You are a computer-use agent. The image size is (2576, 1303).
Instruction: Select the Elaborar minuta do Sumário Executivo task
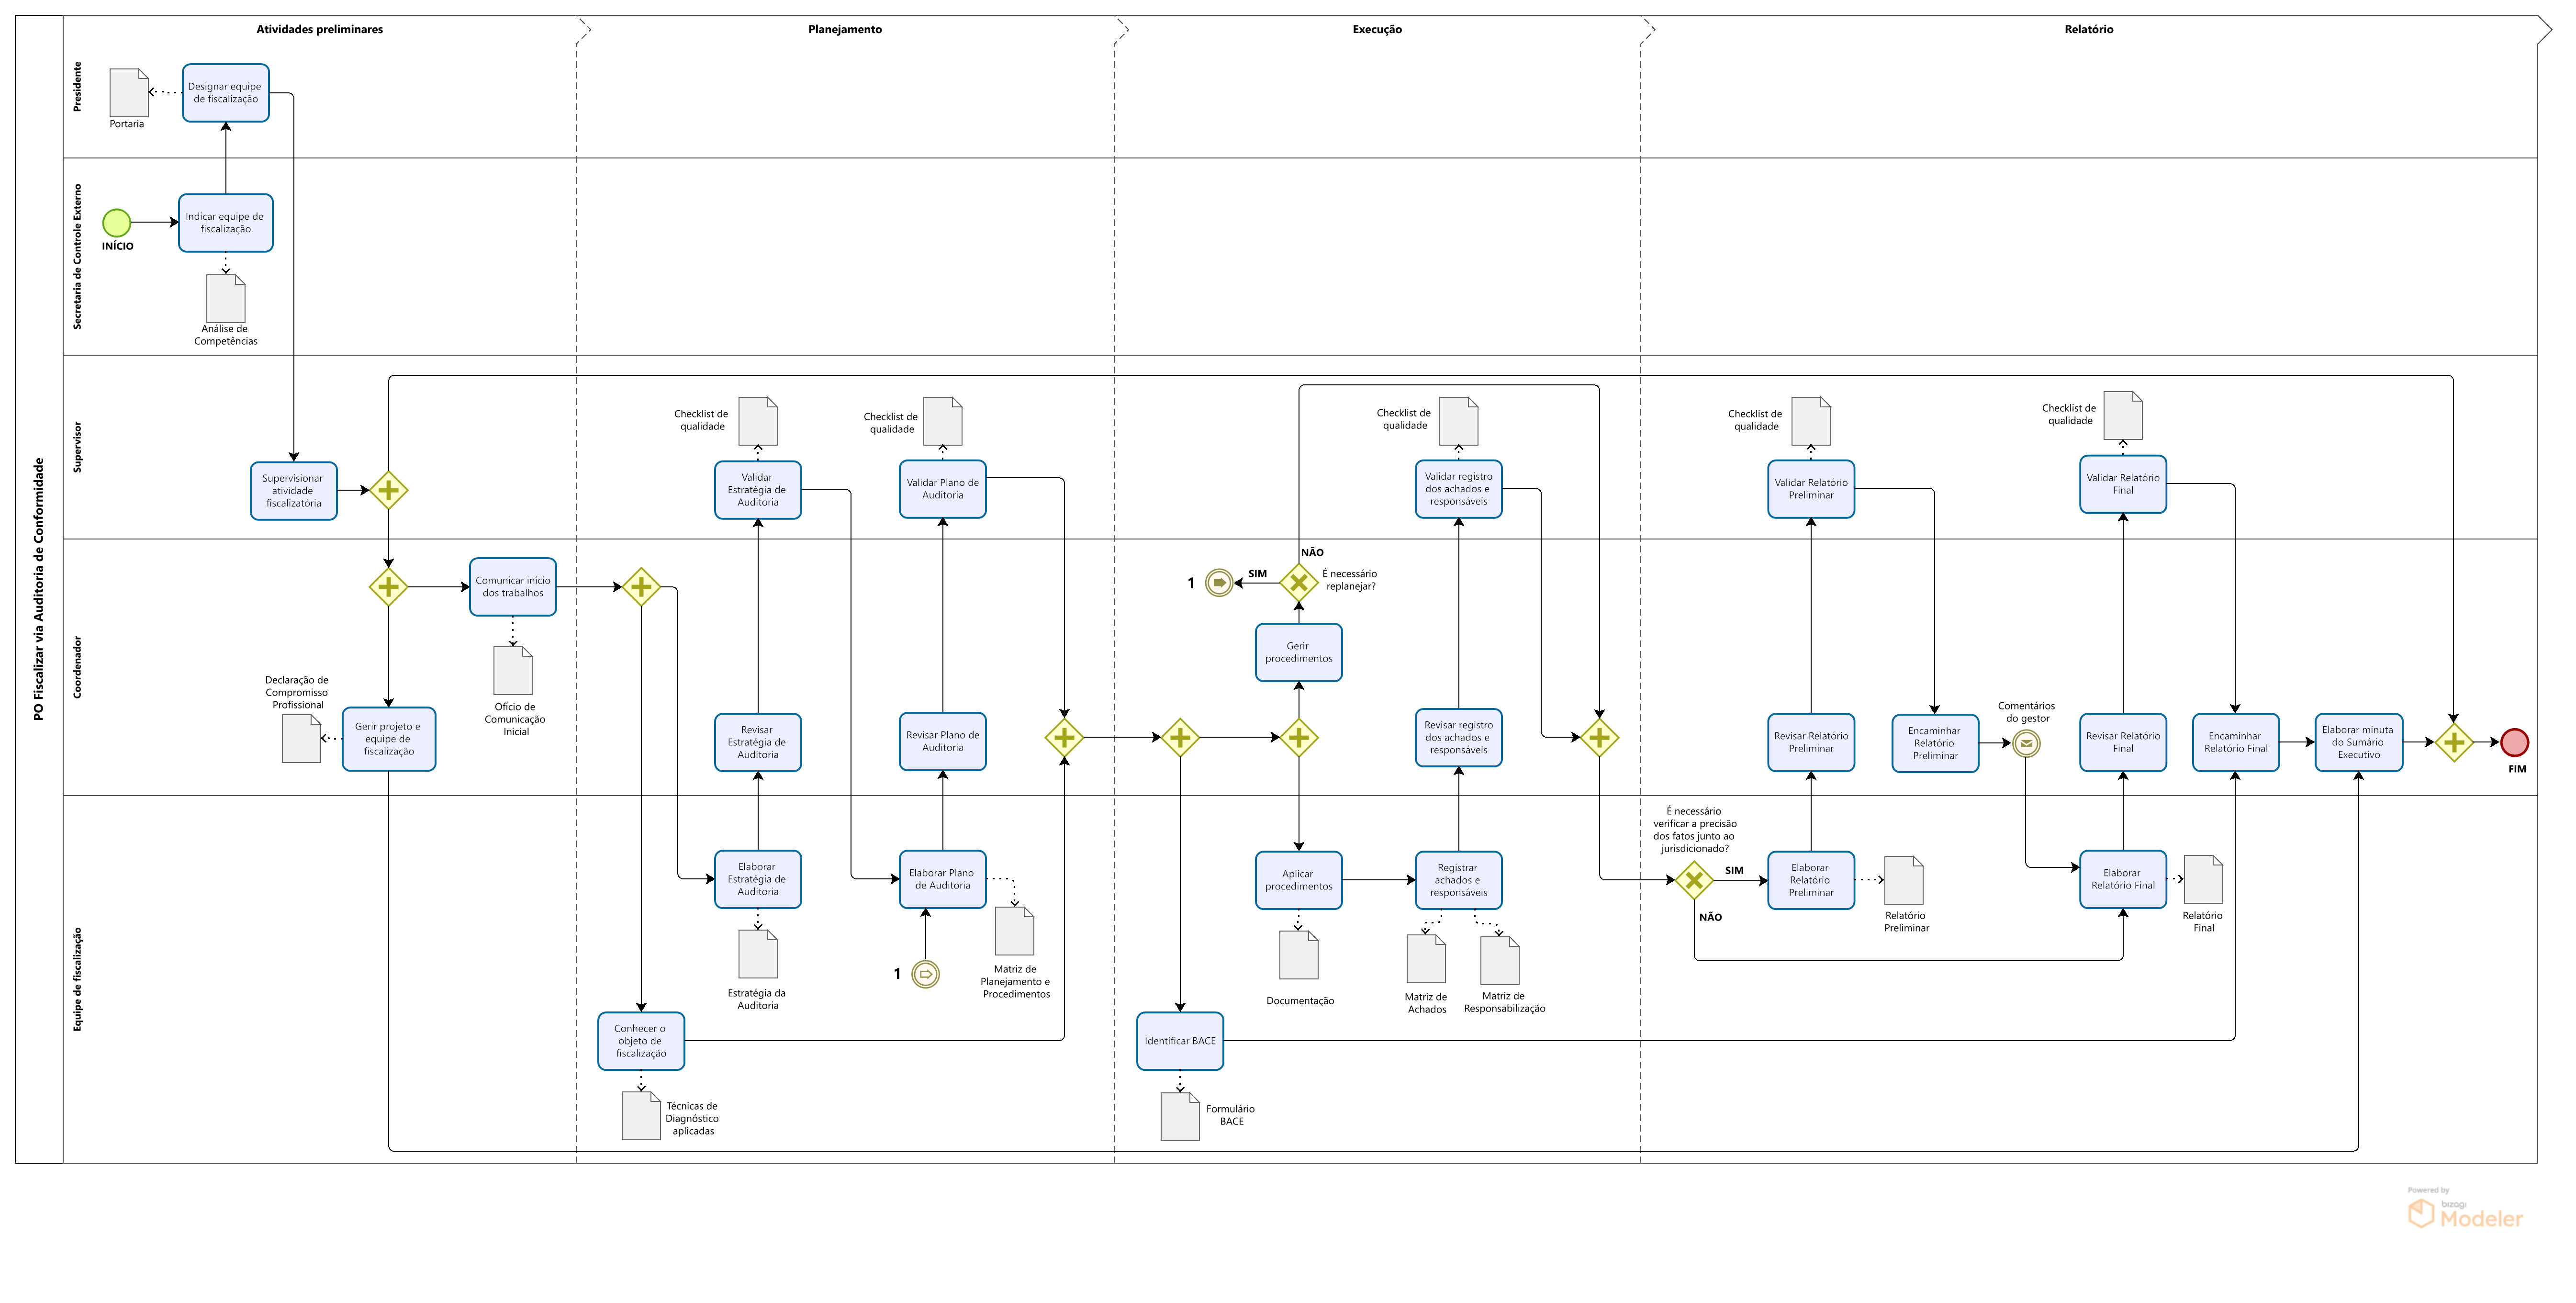tap(2358, 743)
